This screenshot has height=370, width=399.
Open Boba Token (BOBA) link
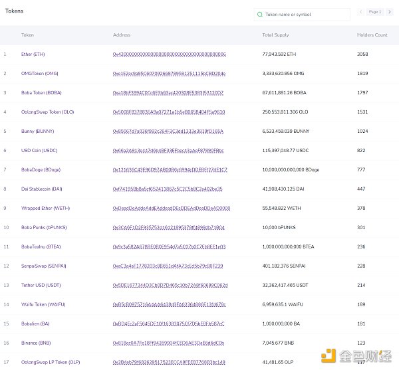(41, 93)
